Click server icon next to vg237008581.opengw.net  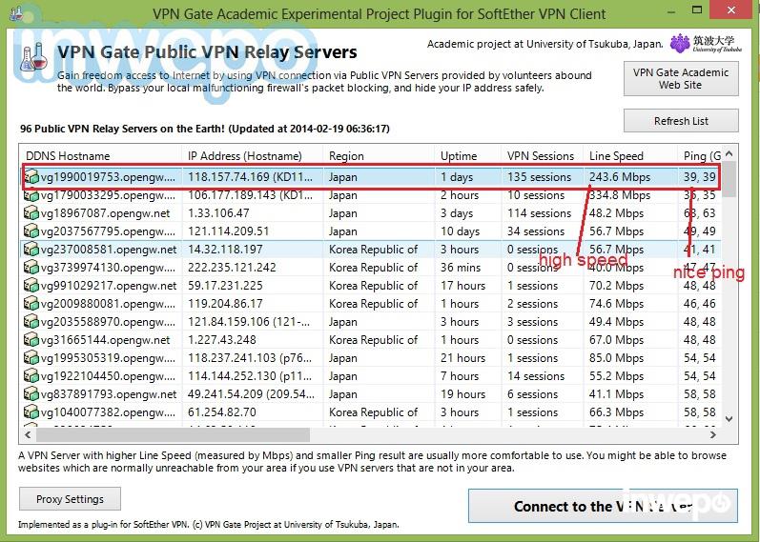click(x=31, y=250)
